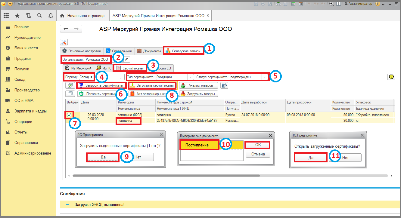Image resolution: width=401 pixels, height=218 pixels.
Task: Switch to Складские записи tab
Action: tap(183, 51)
